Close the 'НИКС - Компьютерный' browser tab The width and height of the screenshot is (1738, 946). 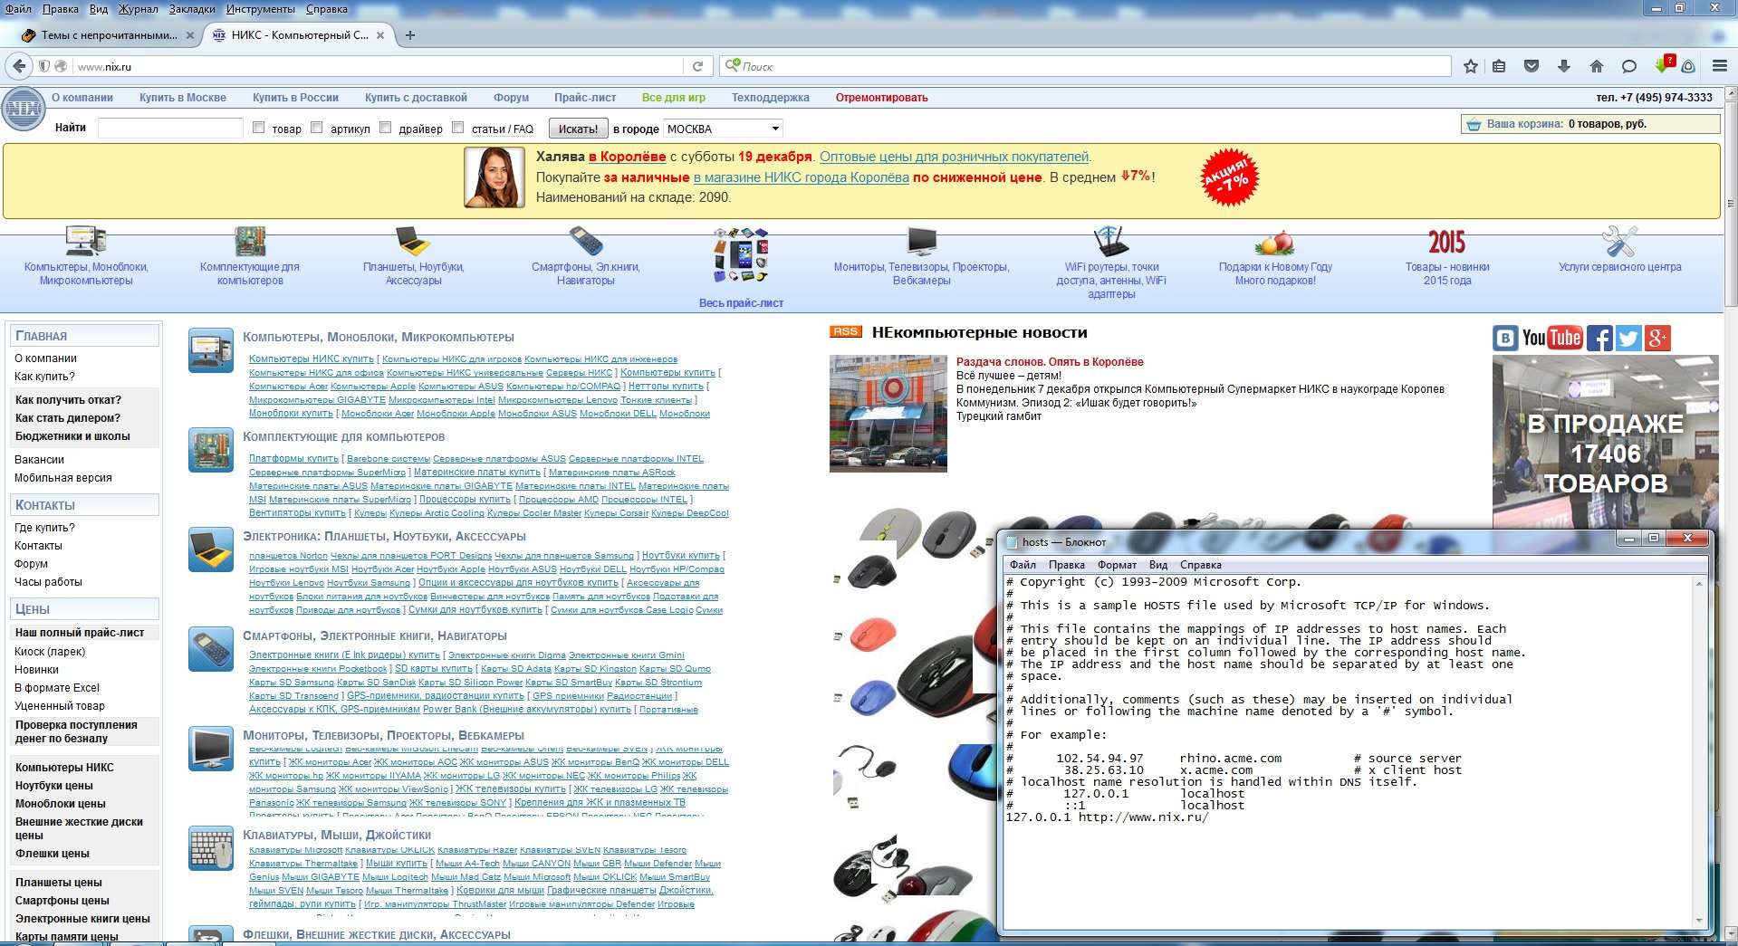tap(380, 35)
